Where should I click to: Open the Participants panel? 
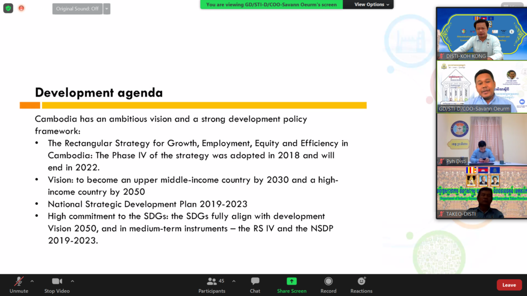click(x=212, y=285)
